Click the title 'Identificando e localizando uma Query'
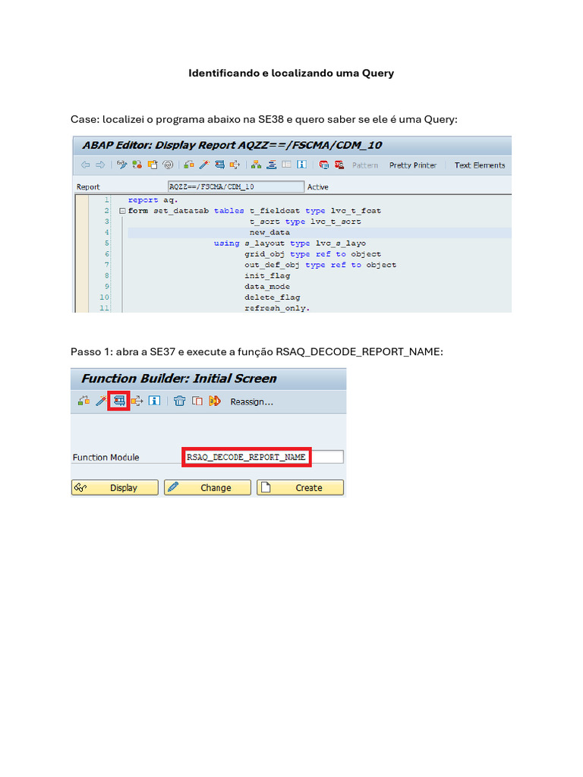 coord(291,73)
